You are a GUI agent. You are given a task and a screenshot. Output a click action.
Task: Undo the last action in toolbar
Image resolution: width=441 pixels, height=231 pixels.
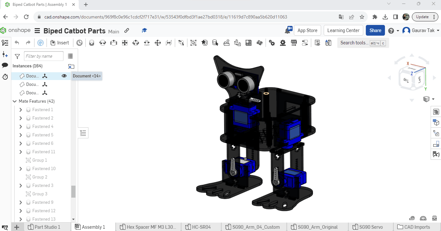pos(17,43)
